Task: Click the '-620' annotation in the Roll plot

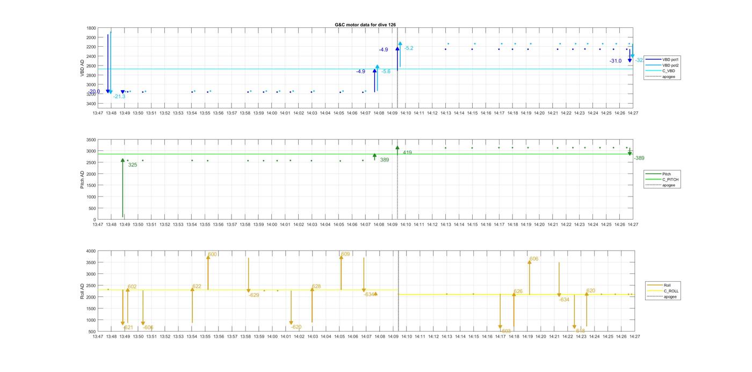Action: 296,327
